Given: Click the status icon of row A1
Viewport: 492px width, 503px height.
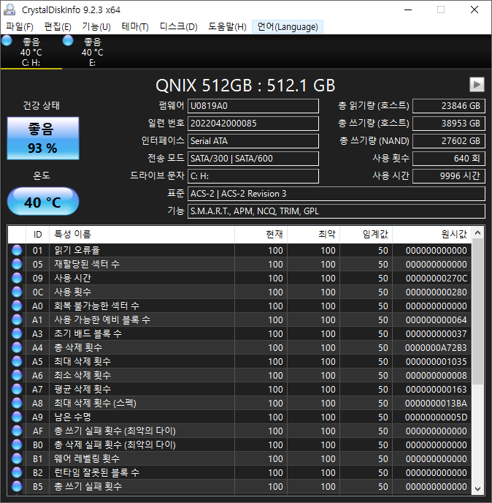Looking at the screenshot, I should click(x=17, y=319).
